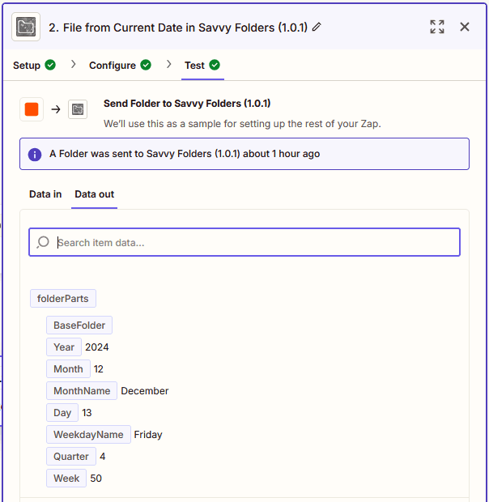Click the Quarter value 4

click(x=102, y=456)
